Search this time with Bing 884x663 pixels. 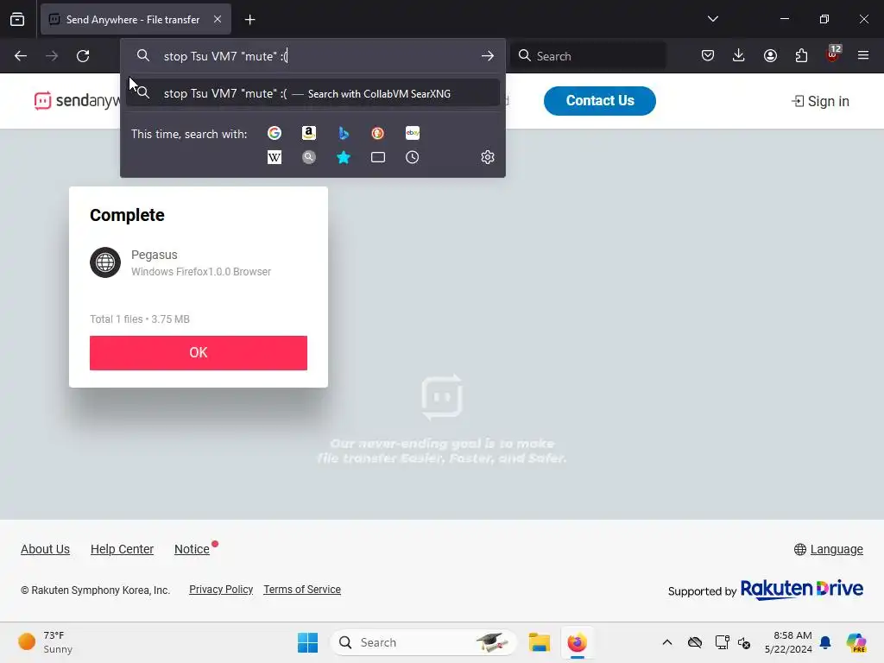pos(344,133)
